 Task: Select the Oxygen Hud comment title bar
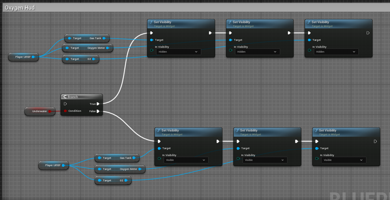20,8
